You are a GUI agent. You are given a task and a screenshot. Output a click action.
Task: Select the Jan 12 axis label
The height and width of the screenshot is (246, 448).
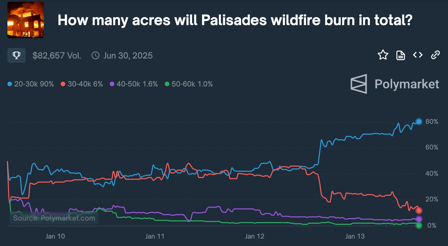click(255, 236)
